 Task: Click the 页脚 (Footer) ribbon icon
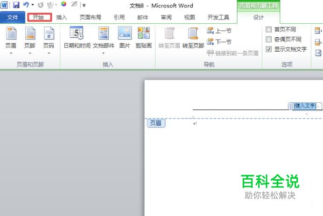pyautogui.click(x=30, y=34)
